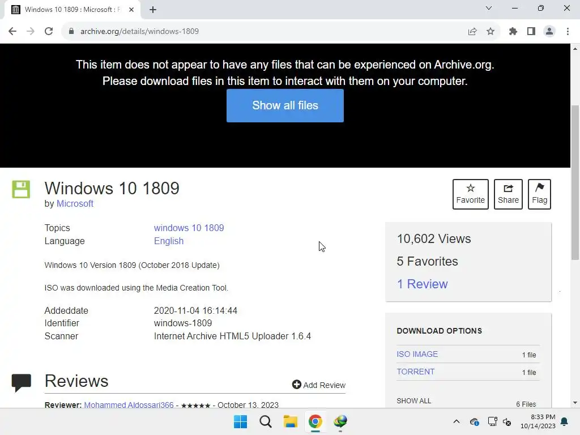Open reviewer Mohammed Aldossari366 profile
Screen dimensions: 580x435
pos(129,405)
